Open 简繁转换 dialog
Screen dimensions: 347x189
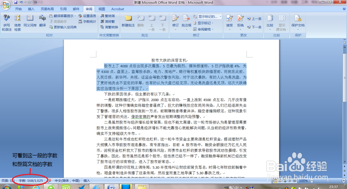pyautogui.click(x=109, y=27)
